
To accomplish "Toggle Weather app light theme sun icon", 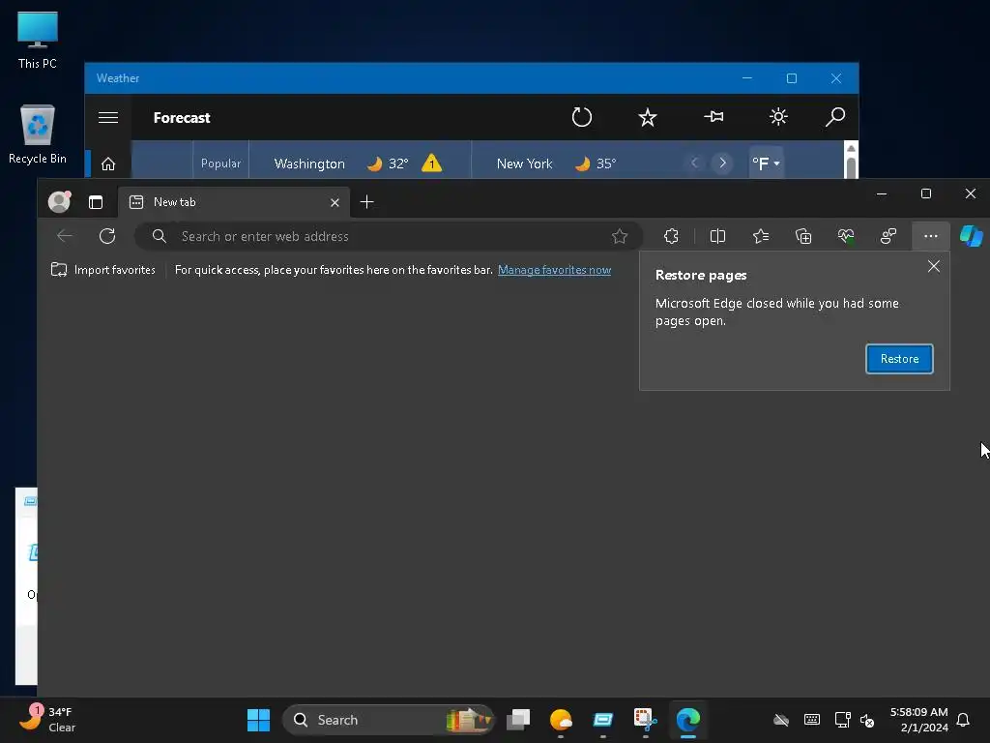I will [778, 117].
